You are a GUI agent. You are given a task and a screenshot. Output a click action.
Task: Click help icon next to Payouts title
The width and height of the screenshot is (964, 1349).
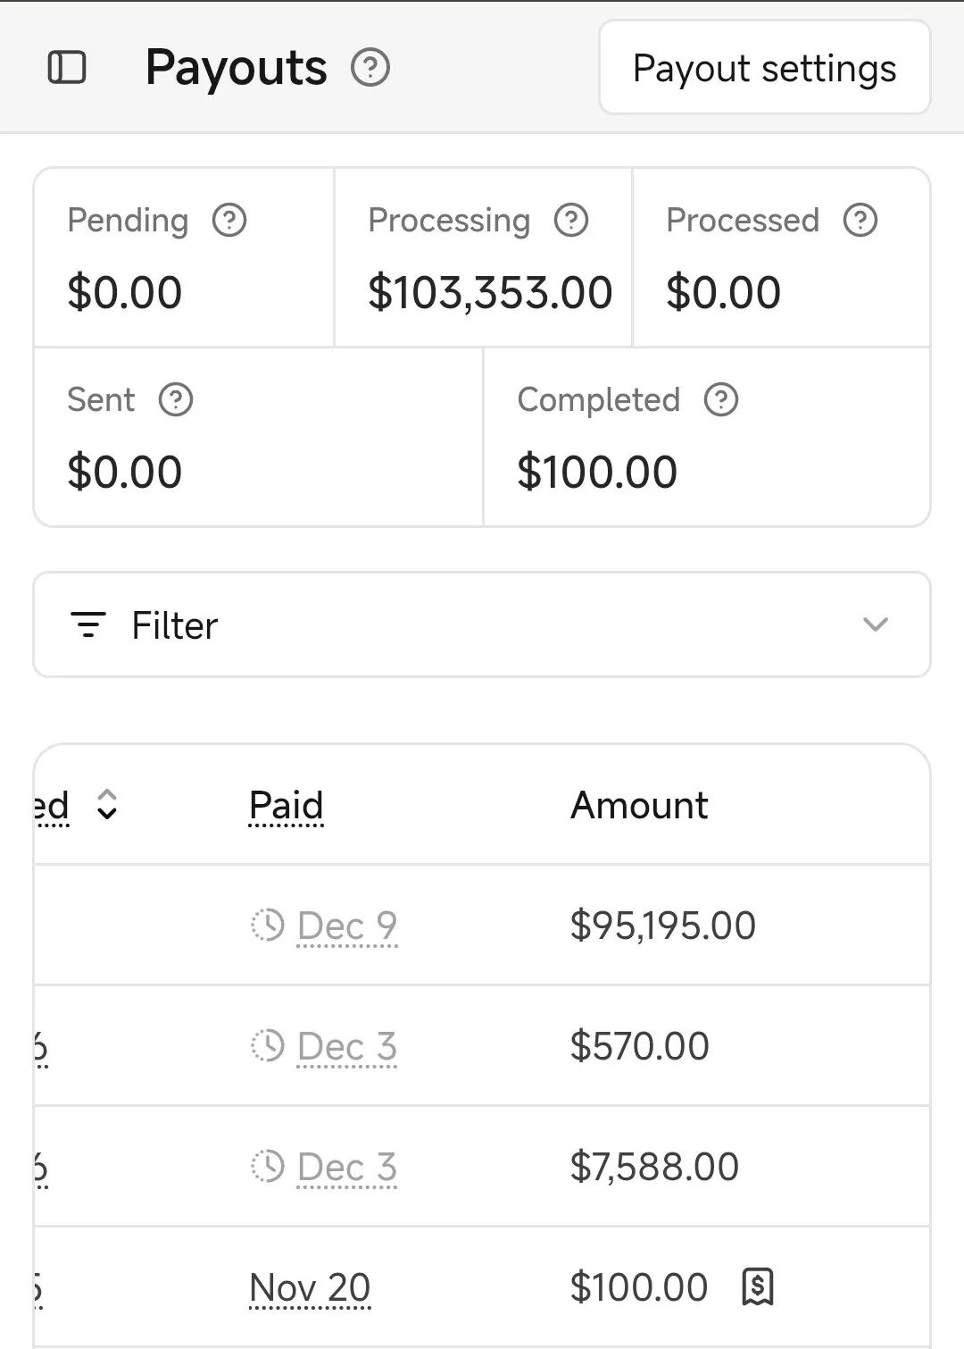coord(370,68)
